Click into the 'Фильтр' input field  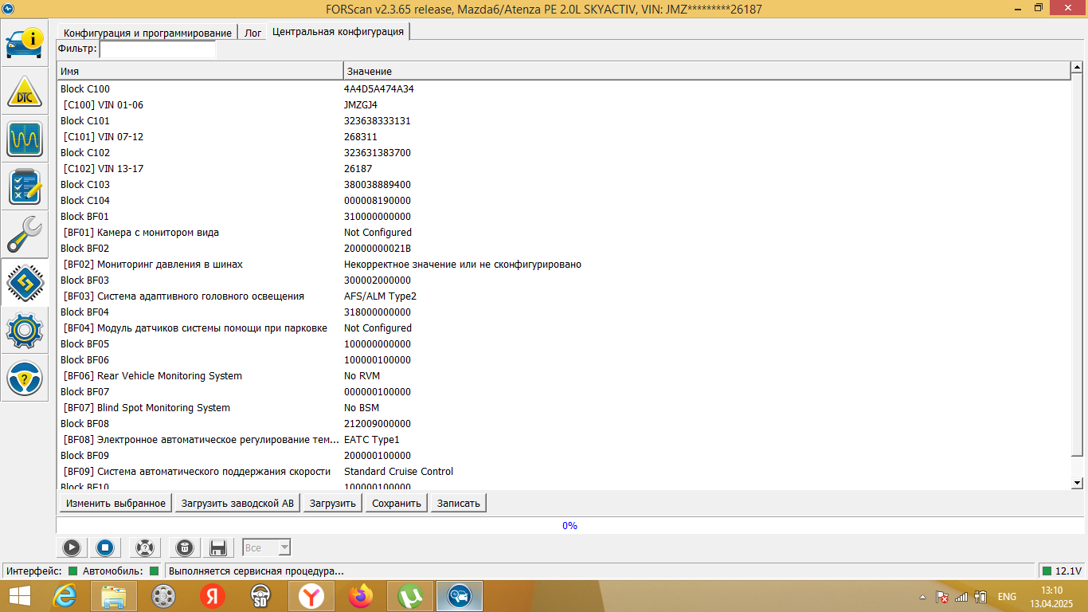tap(158, 49)
